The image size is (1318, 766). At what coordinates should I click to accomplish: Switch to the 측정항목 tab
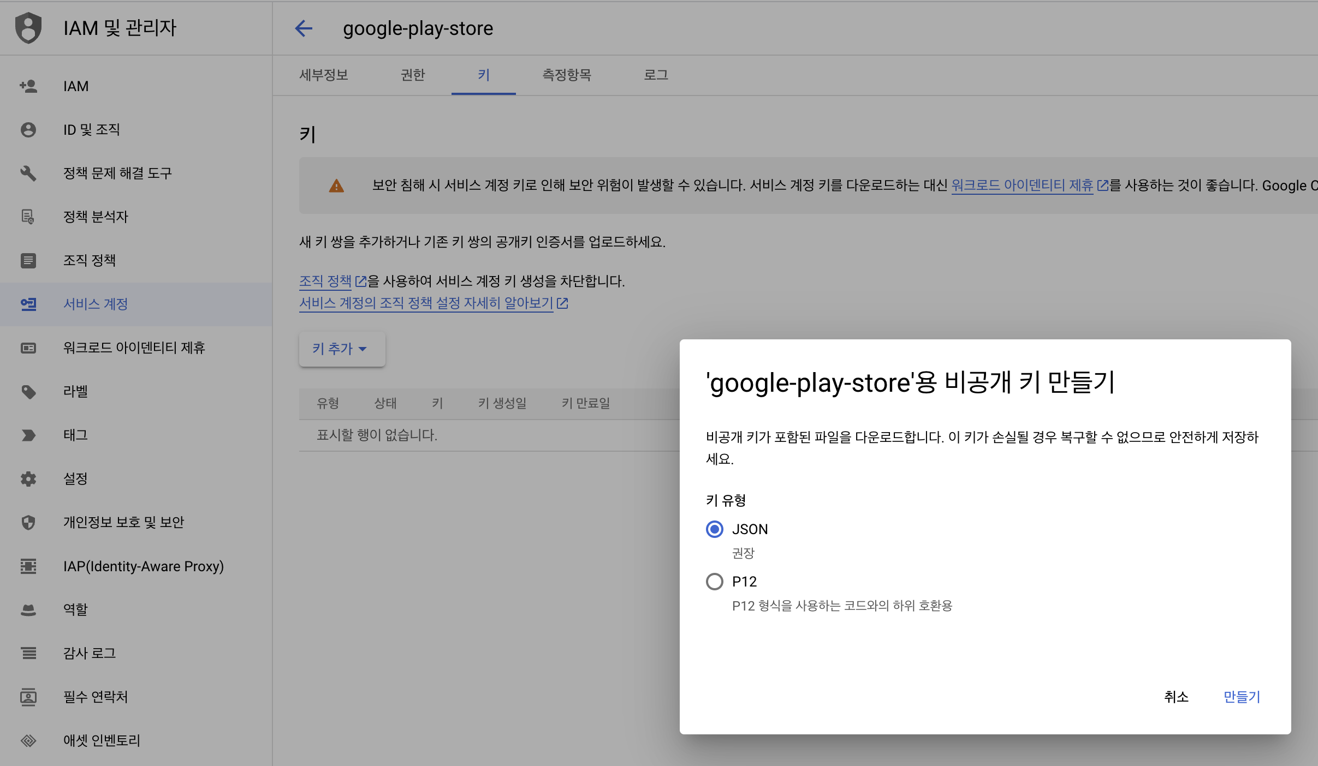[x=566, y=75]
